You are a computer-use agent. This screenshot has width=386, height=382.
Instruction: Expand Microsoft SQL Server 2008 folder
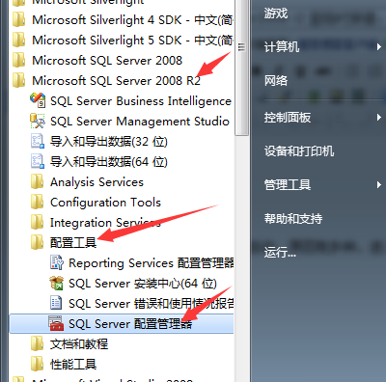(x=107, y=60)
